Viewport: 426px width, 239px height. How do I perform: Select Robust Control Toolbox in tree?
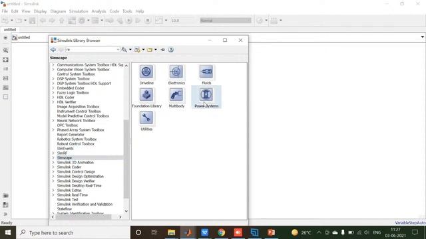coord(75,143)
